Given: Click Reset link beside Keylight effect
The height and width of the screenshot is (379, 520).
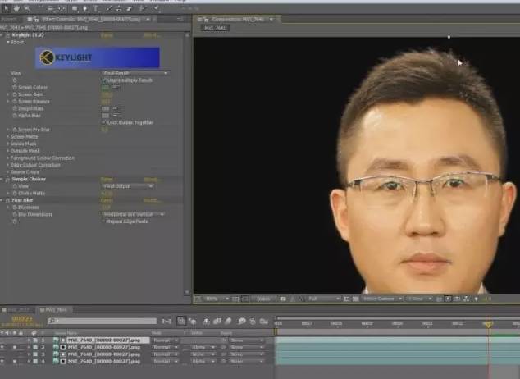Looking at the screenshot, I should tap(107, 35).
